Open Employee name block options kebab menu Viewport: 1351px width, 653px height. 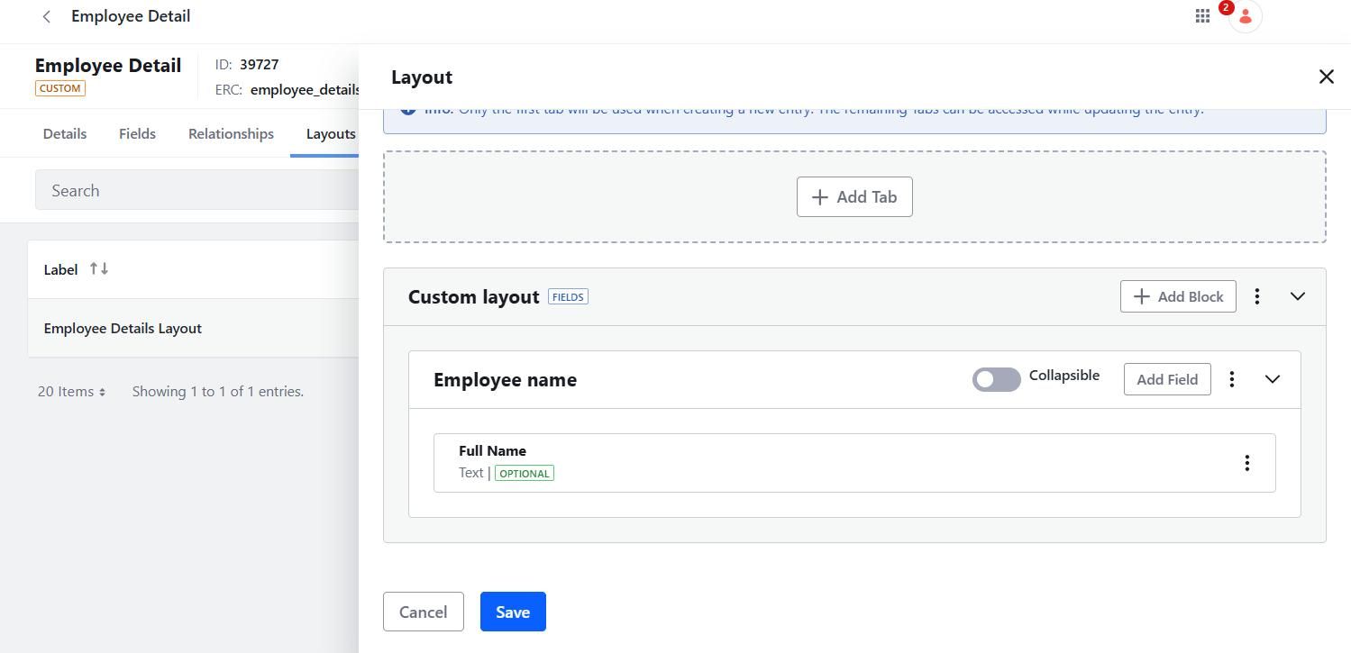(1232, 379)
